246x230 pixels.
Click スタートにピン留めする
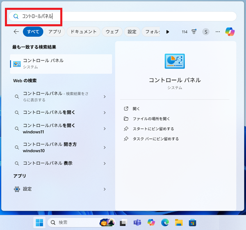(x=153, y=129)
